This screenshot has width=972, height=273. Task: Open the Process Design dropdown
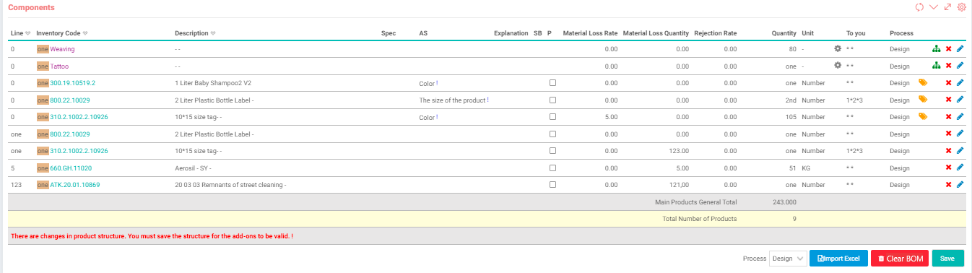click(788, 258)
